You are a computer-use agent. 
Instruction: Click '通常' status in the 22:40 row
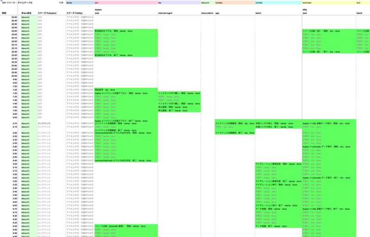coord(40,17)
